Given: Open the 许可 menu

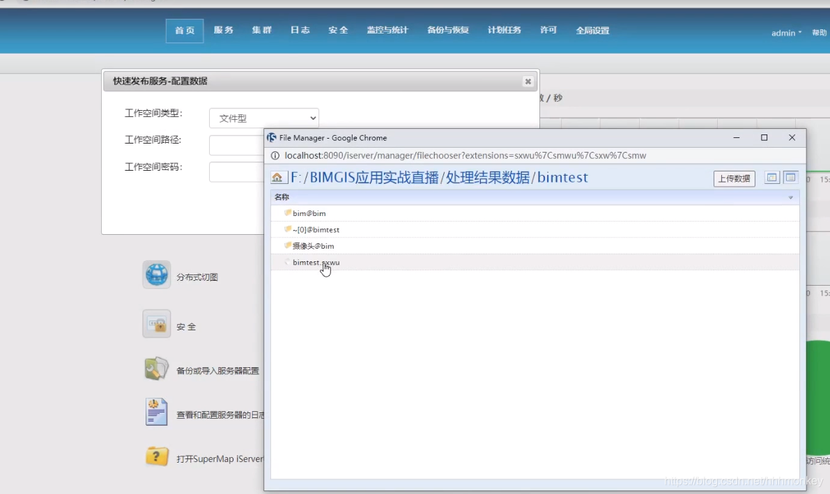Looking at the screenshot, I should 548,30.
